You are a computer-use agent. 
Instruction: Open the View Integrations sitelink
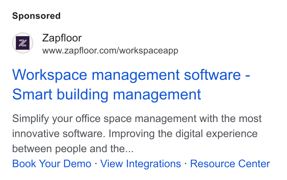pyautogui.click(x=140, y=163)
